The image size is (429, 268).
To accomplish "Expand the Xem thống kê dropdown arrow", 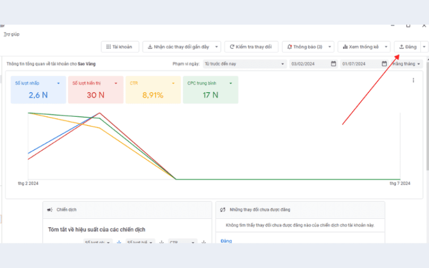I will pyautogui.click(x=386, y=47).
